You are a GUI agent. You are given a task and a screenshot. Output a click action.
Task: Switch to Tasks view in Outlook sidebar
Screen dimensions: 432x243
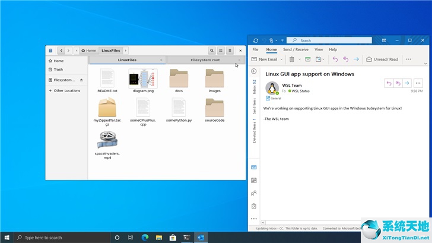coord(254,206)
